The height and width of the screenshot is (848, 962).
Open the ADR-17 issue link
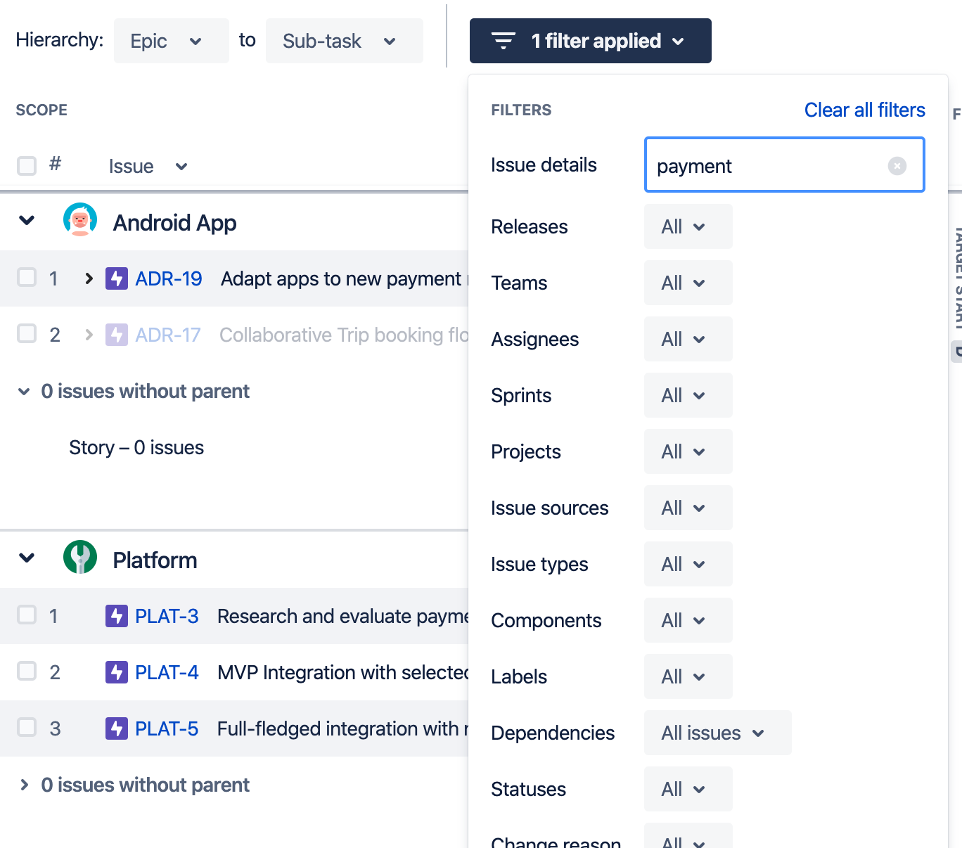(x=168, y=335)
